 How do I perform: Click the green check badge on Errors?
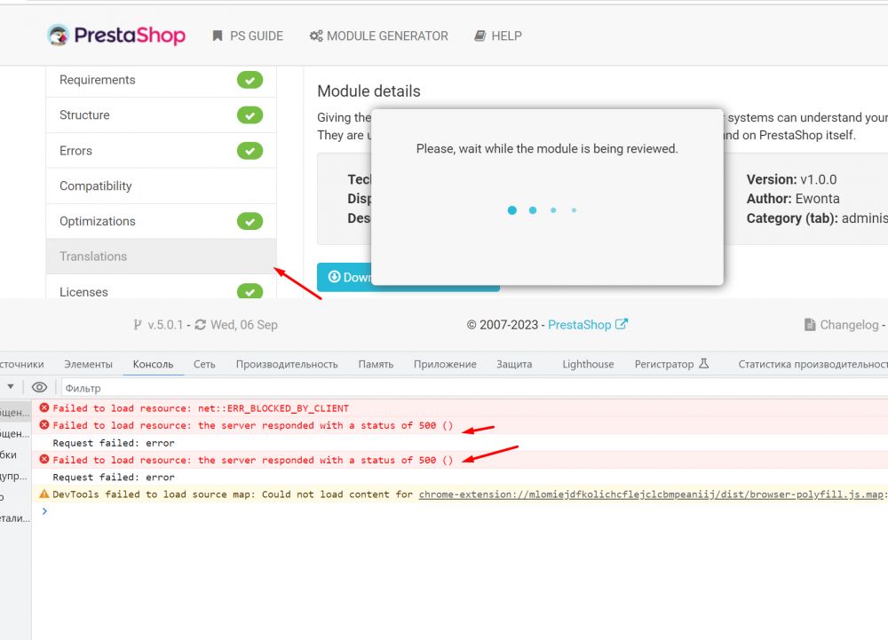pyautogui.click(x=250, y=151)
